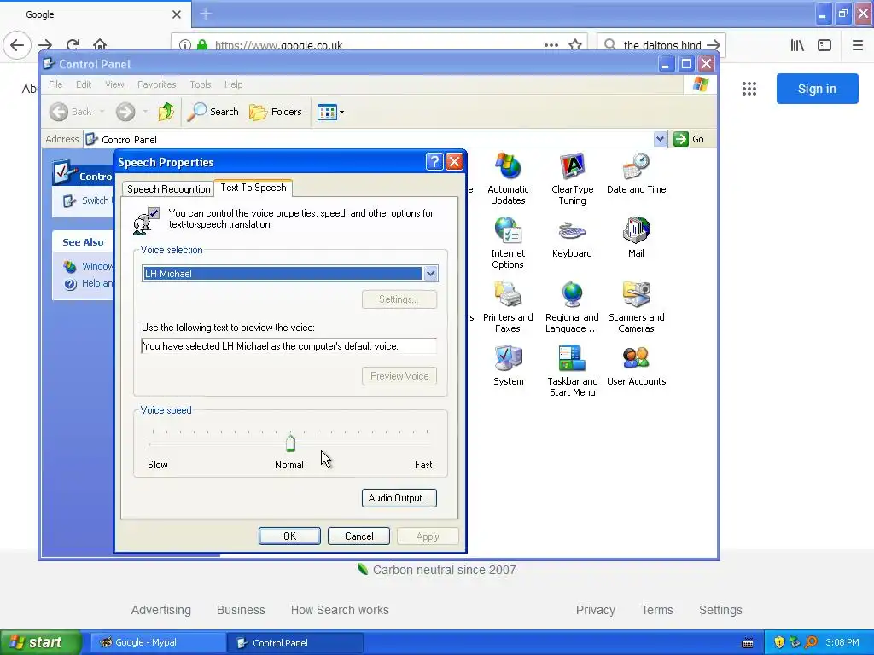
Task: Open Favorites menu in Control Panel
Action: click(157, 84)
